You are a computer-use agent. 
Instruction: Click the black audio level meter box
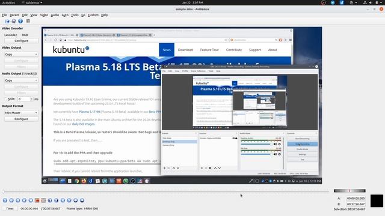click(x=377, y=201)
